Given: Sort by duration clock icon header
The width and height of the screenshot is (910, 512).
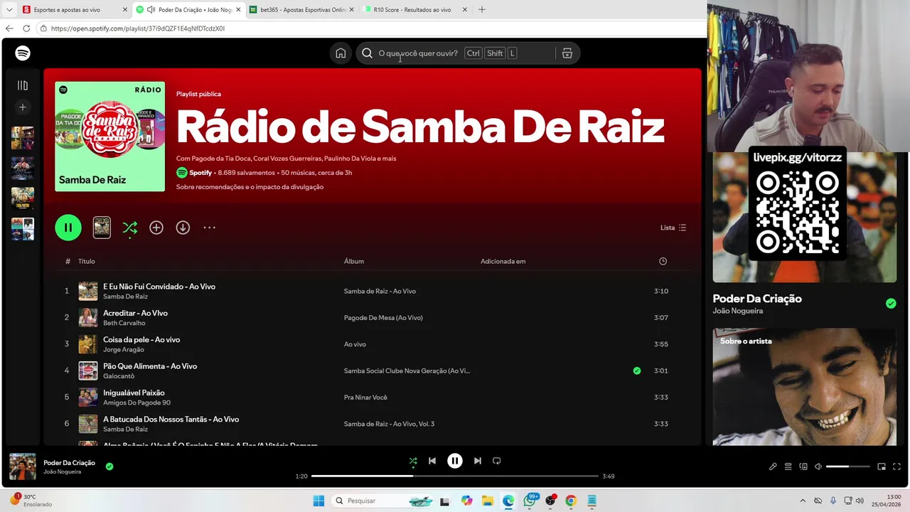Looking at the screenshot, I should pos(663,261).
